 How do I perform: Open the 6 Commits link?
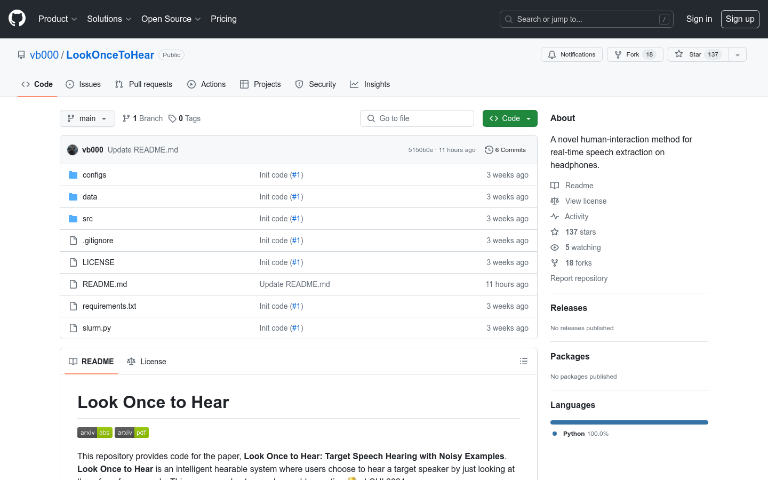(x=505, y=150)
